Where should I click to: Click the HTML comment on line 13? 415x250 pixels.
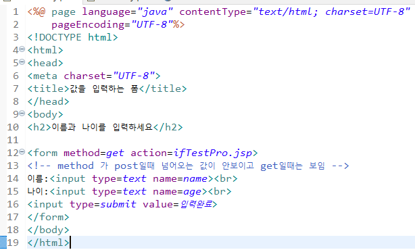pyautogui.click(x=188, y=166)
